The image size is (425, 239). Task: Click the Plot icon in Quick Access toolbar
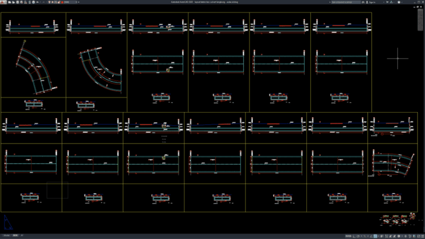point(34,2)
